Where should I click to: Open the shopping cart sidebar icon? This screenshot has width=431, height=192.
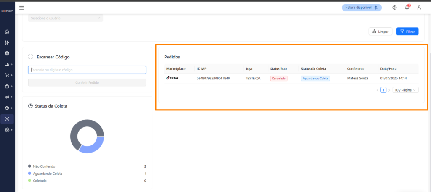[7, 75]
